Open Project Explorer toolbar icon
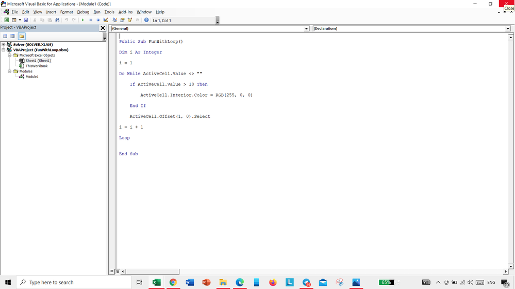The width and height of the screenshot is (515, 289). point(114,20)
